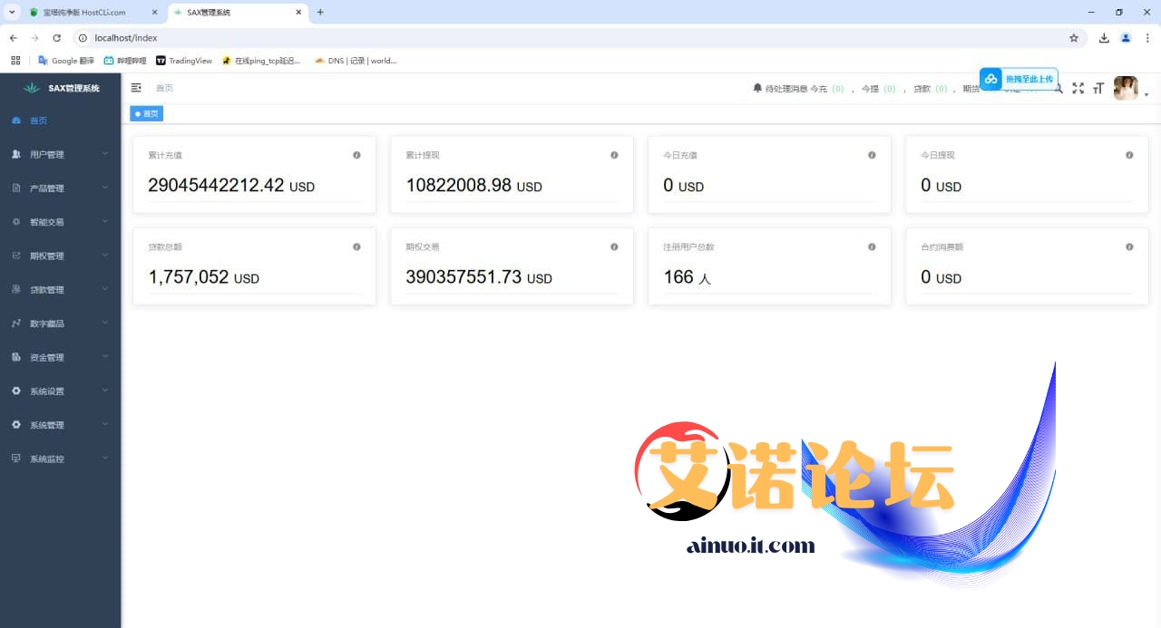1161x628 pixels.
Task: Open the Chrome profile icon
Action: pyautogui.click(x=1126, y=38)
